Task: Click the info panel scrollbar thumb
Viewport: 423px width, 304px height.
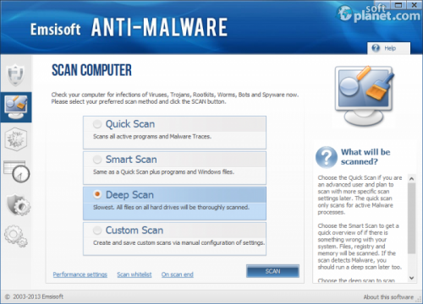Action: [x=411, y=218]
